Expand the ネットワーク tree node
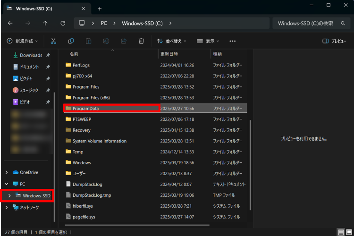 (6, 207)
